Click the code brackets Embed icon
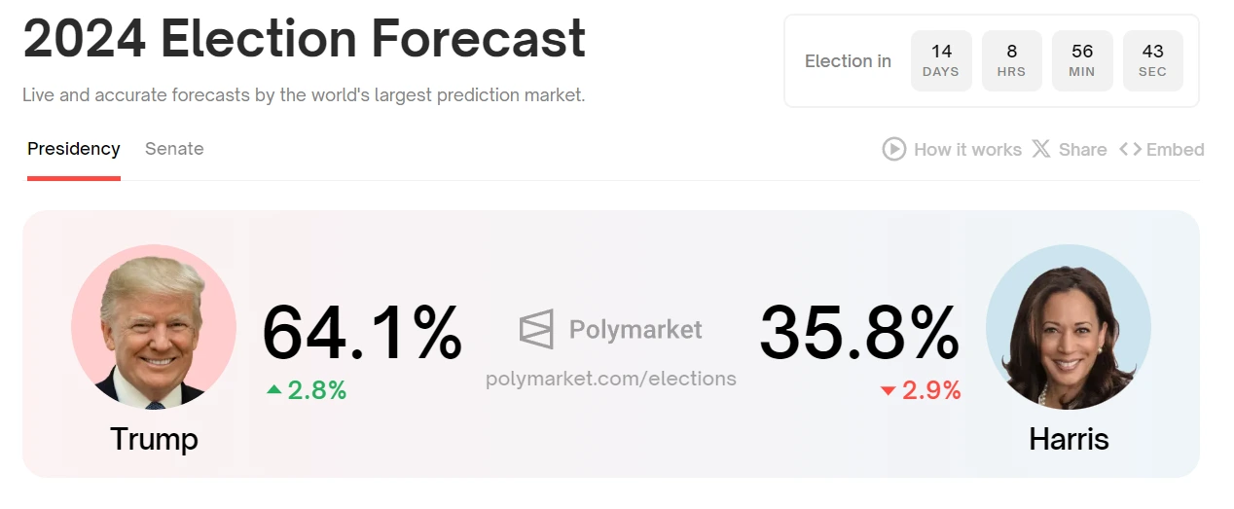This screenshot has width=1234, height=509. click(x=1130, y=149)
